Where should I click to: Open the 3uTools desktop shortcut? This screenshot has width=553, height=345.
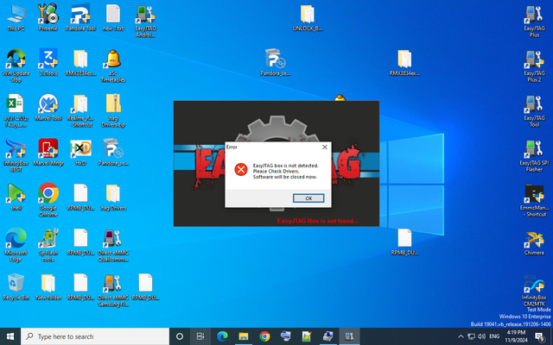click(x=48, y=62)
